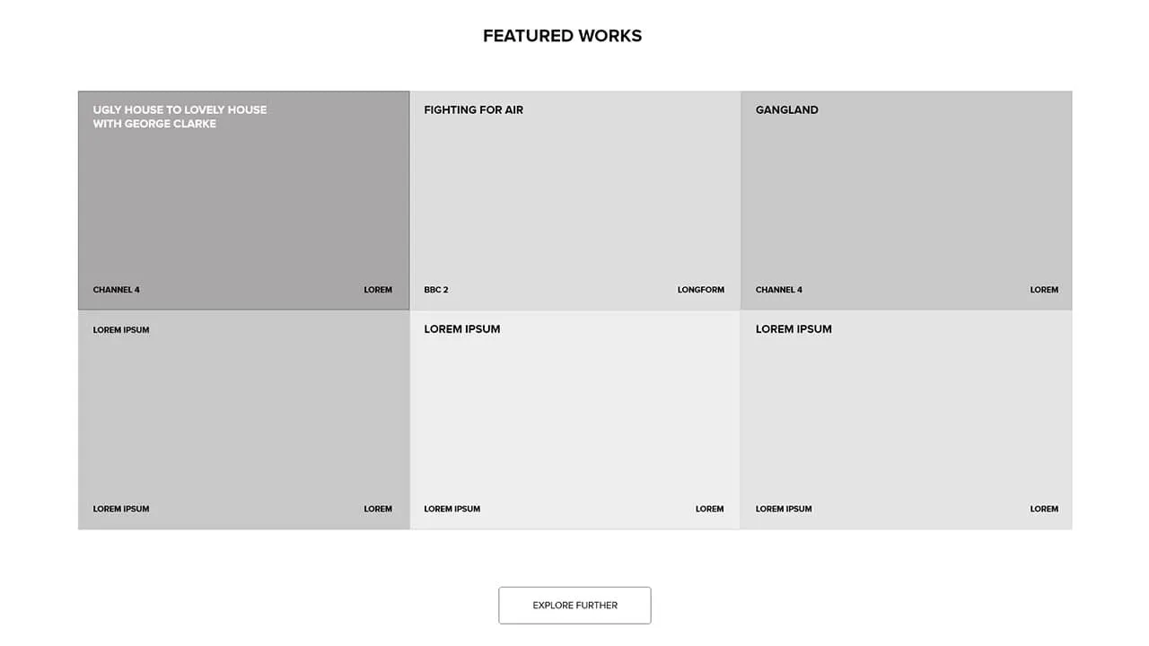Click the Gangland title text

[786, 110]
